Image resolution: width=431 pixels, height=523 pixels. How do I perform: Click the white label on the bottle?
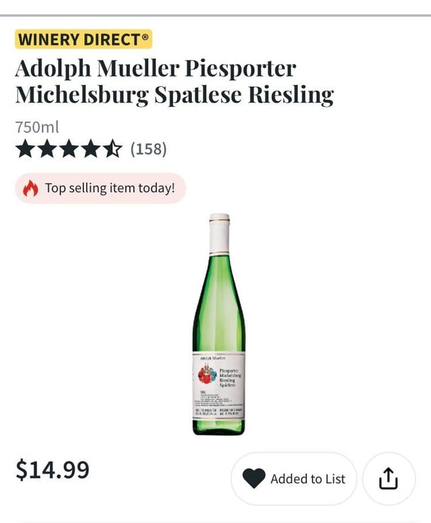coord(219,387)
